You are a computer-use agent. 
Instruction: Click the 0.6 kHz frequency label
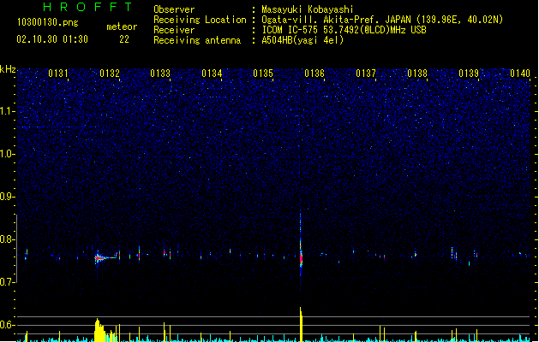coord(7,325)
